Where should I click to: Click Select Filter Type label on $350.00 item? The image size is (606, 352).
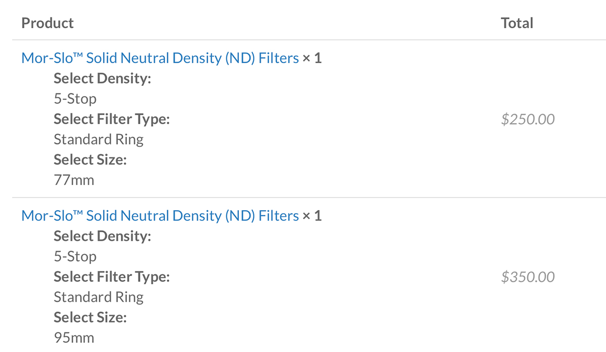pyautogui.click(x=112, y=277)
